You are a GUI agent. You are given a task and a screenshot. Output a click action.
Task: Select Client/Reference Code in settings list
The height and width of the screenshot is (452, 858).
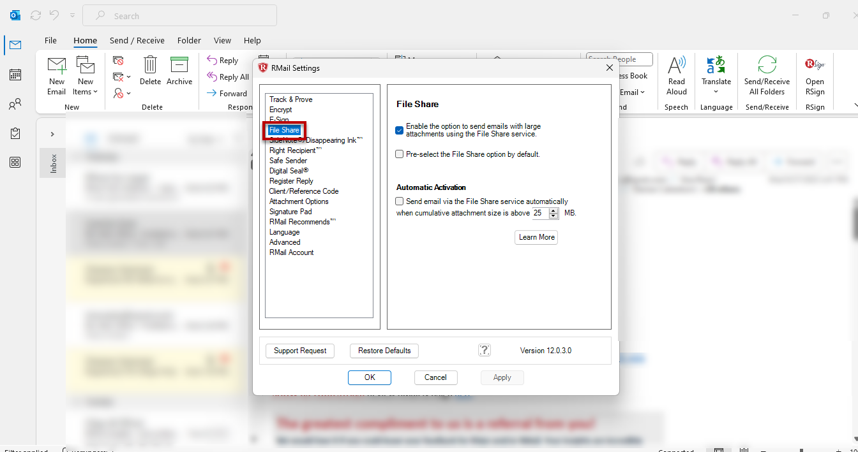tap(304, 191)
